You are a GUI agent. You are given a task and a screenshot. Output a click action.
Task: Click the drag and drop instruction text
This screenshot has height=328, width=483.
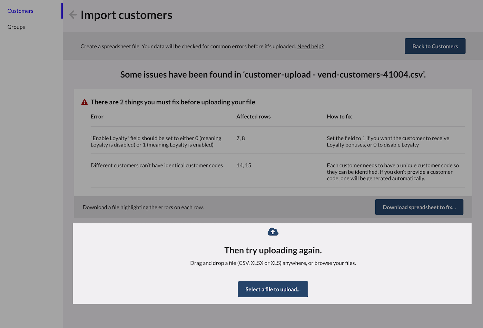click(273, 263)
